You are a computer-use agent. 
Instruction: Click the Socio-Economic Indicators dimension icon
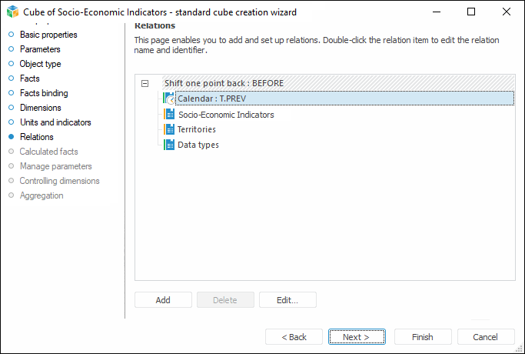point(169,115)
